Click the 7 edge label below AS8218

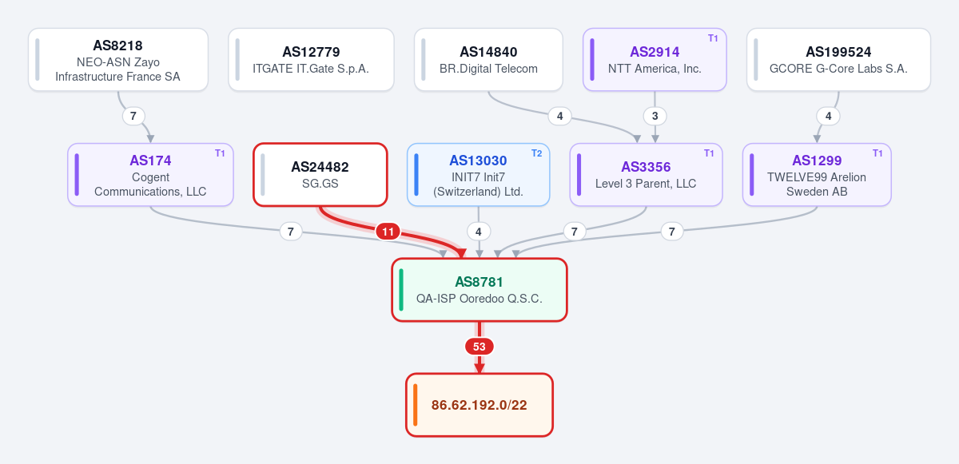click(x=133, y=116)
